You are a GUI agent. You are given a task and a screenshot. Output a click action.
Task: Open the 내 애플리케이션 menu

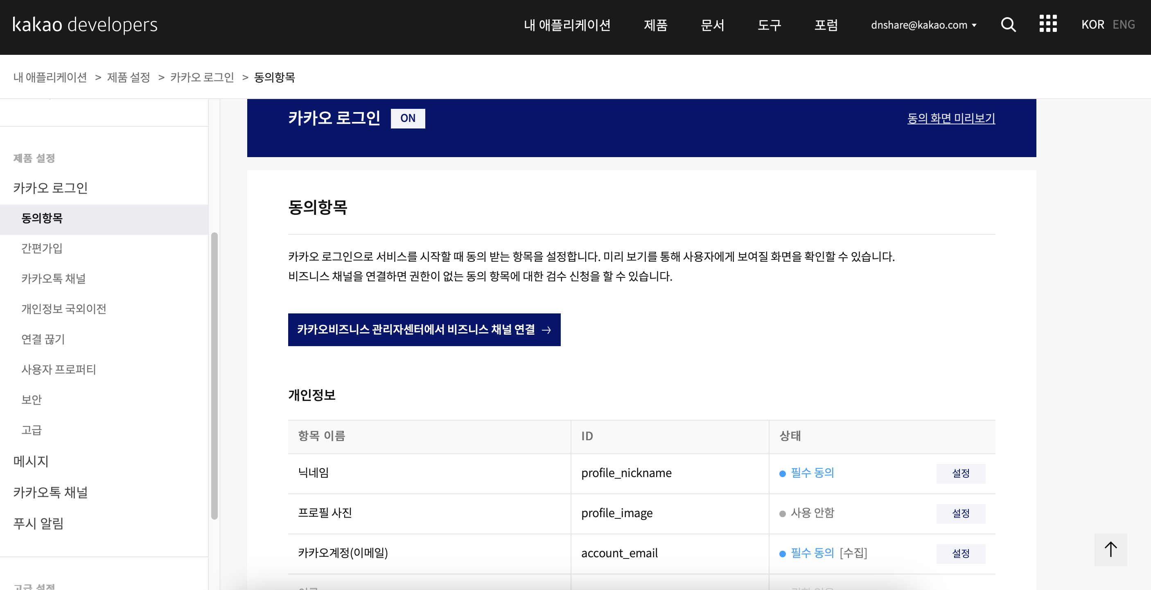(567, 25)
